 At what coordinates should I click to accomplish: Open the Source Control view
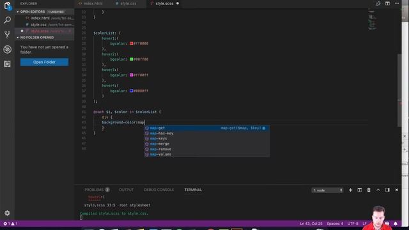(7, 34)
